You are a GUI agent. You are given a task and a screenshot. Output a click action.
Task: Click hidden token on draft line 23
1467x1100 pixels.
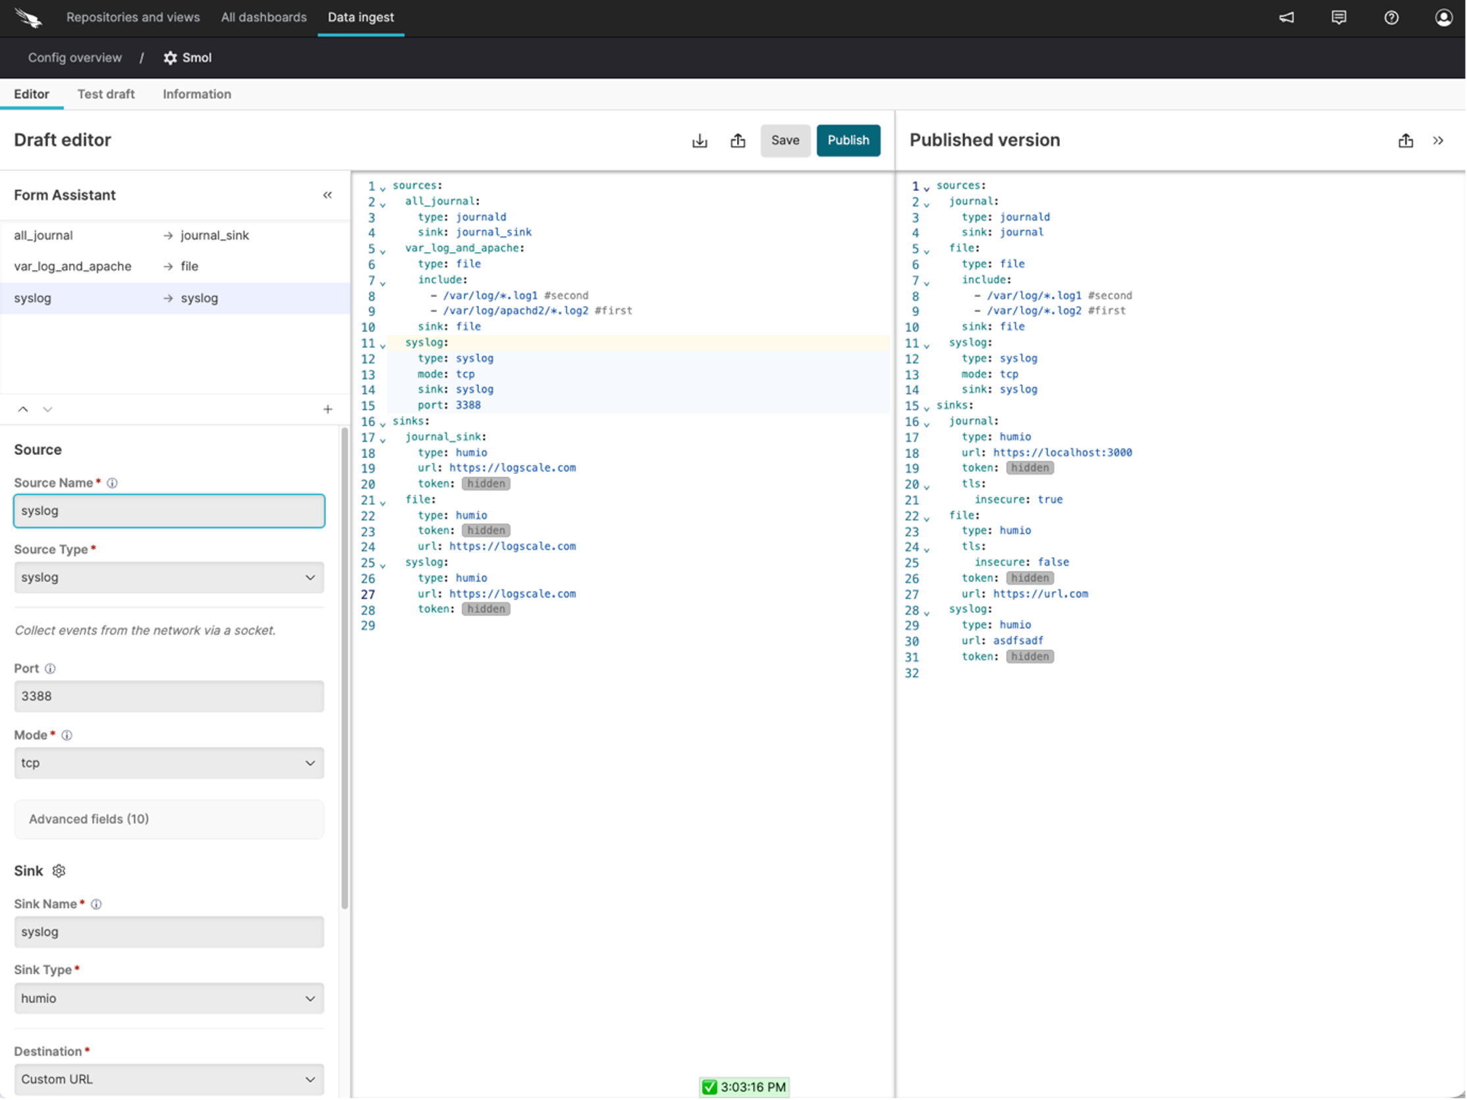coord(486,531)
